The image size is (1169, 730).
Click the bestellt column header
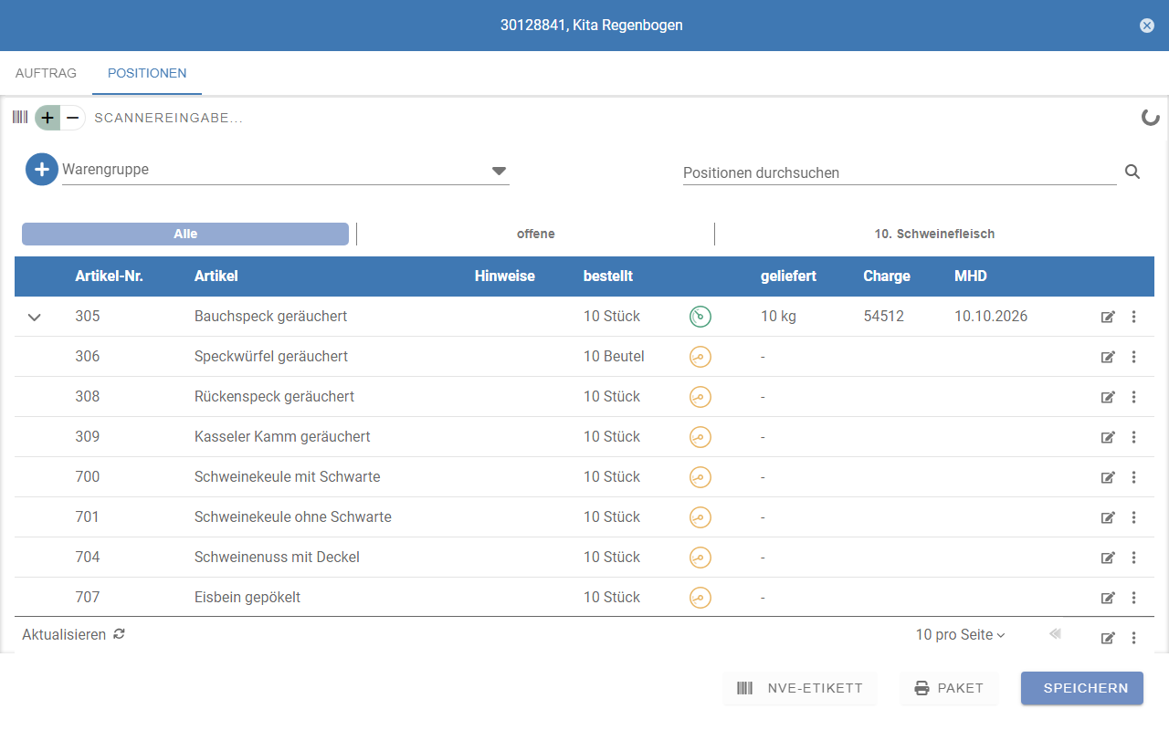[x=608, y=276]
